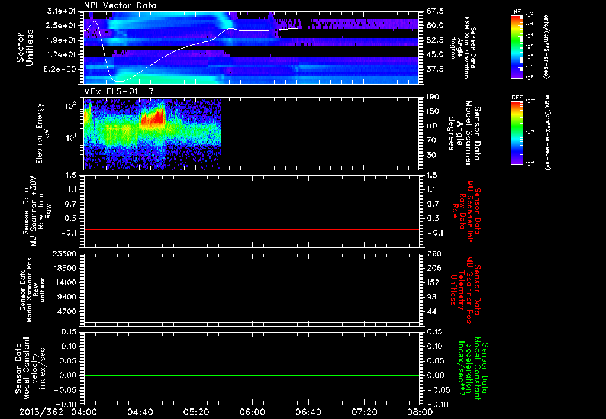Click the "67.5" elevation angle tick
The width and height of the screenshot is (606, 419).
tap(435, 11)
